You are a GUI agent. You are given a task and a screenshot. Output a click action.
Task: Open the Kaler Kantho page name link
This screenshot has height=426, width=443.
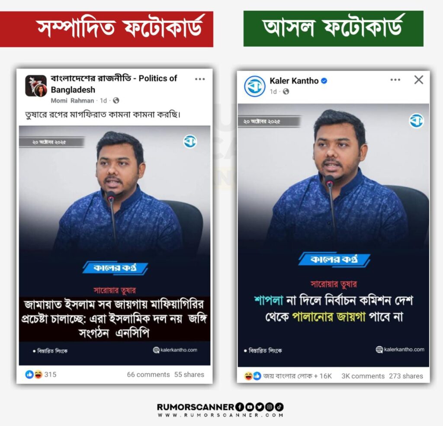click(x=294, y=81)
